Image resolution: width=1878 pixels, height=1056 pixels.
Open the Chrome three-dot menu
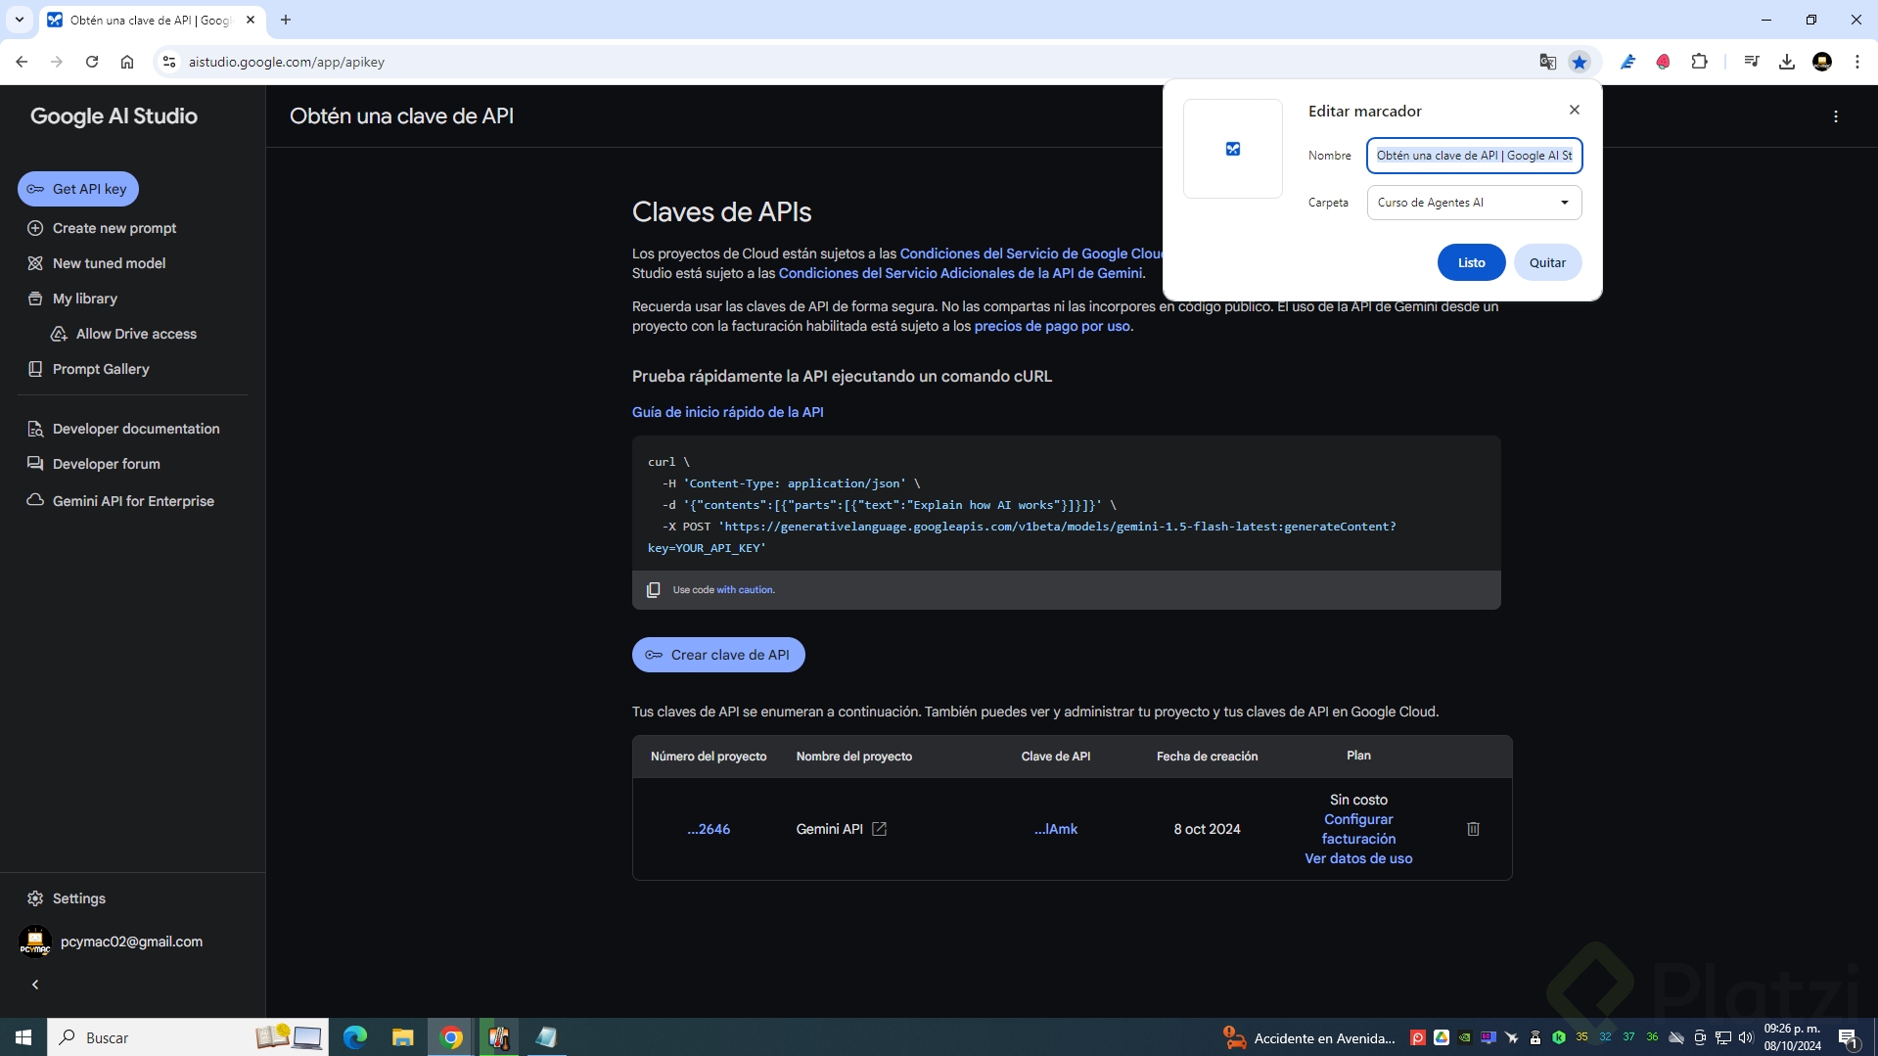point(1857,62)
